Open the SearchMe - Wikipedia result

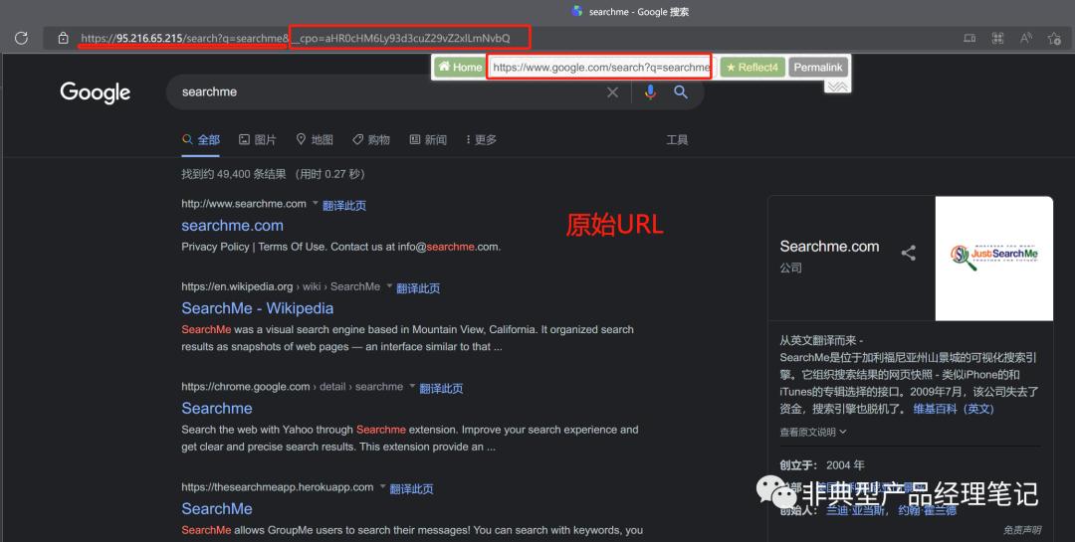pos(258,308)
